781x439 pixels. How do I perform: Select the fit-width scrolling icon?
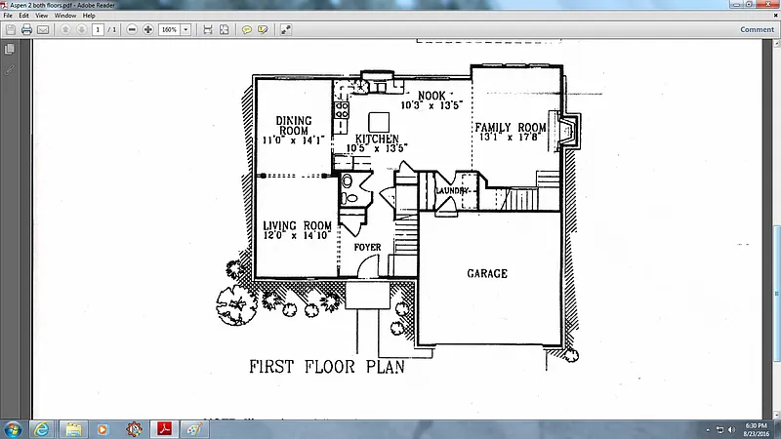[x=208, y=30]
